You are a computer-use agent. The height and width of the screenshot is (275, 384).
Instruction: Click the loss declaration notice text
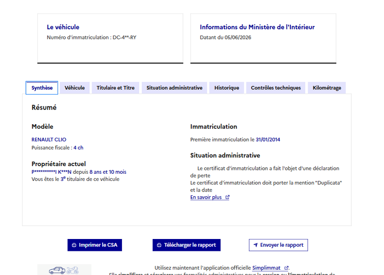(265, 172)
